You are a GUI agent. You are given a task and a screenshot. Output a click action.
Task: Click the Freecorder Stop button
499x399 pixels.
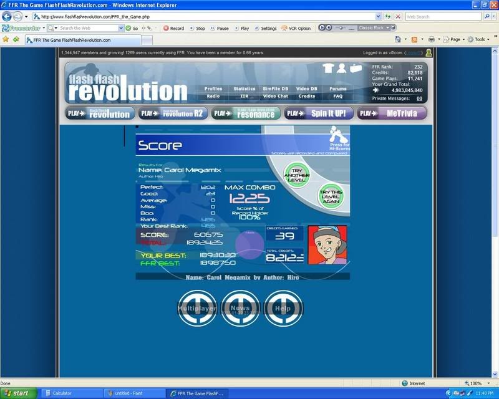[197, 28]
